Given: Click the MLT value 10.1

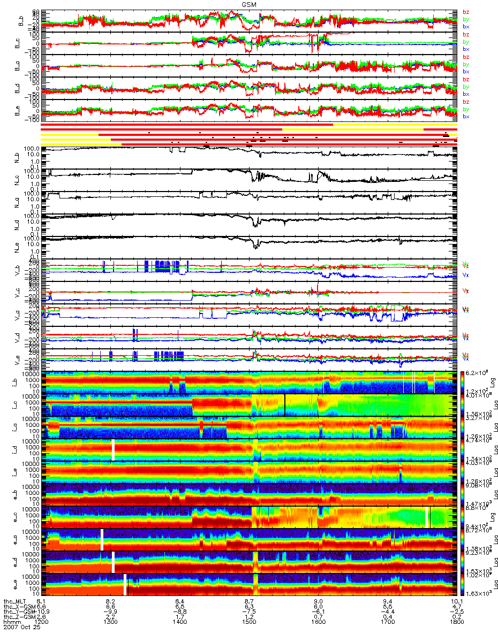Looking at the screenshot, I should point(456,602).
